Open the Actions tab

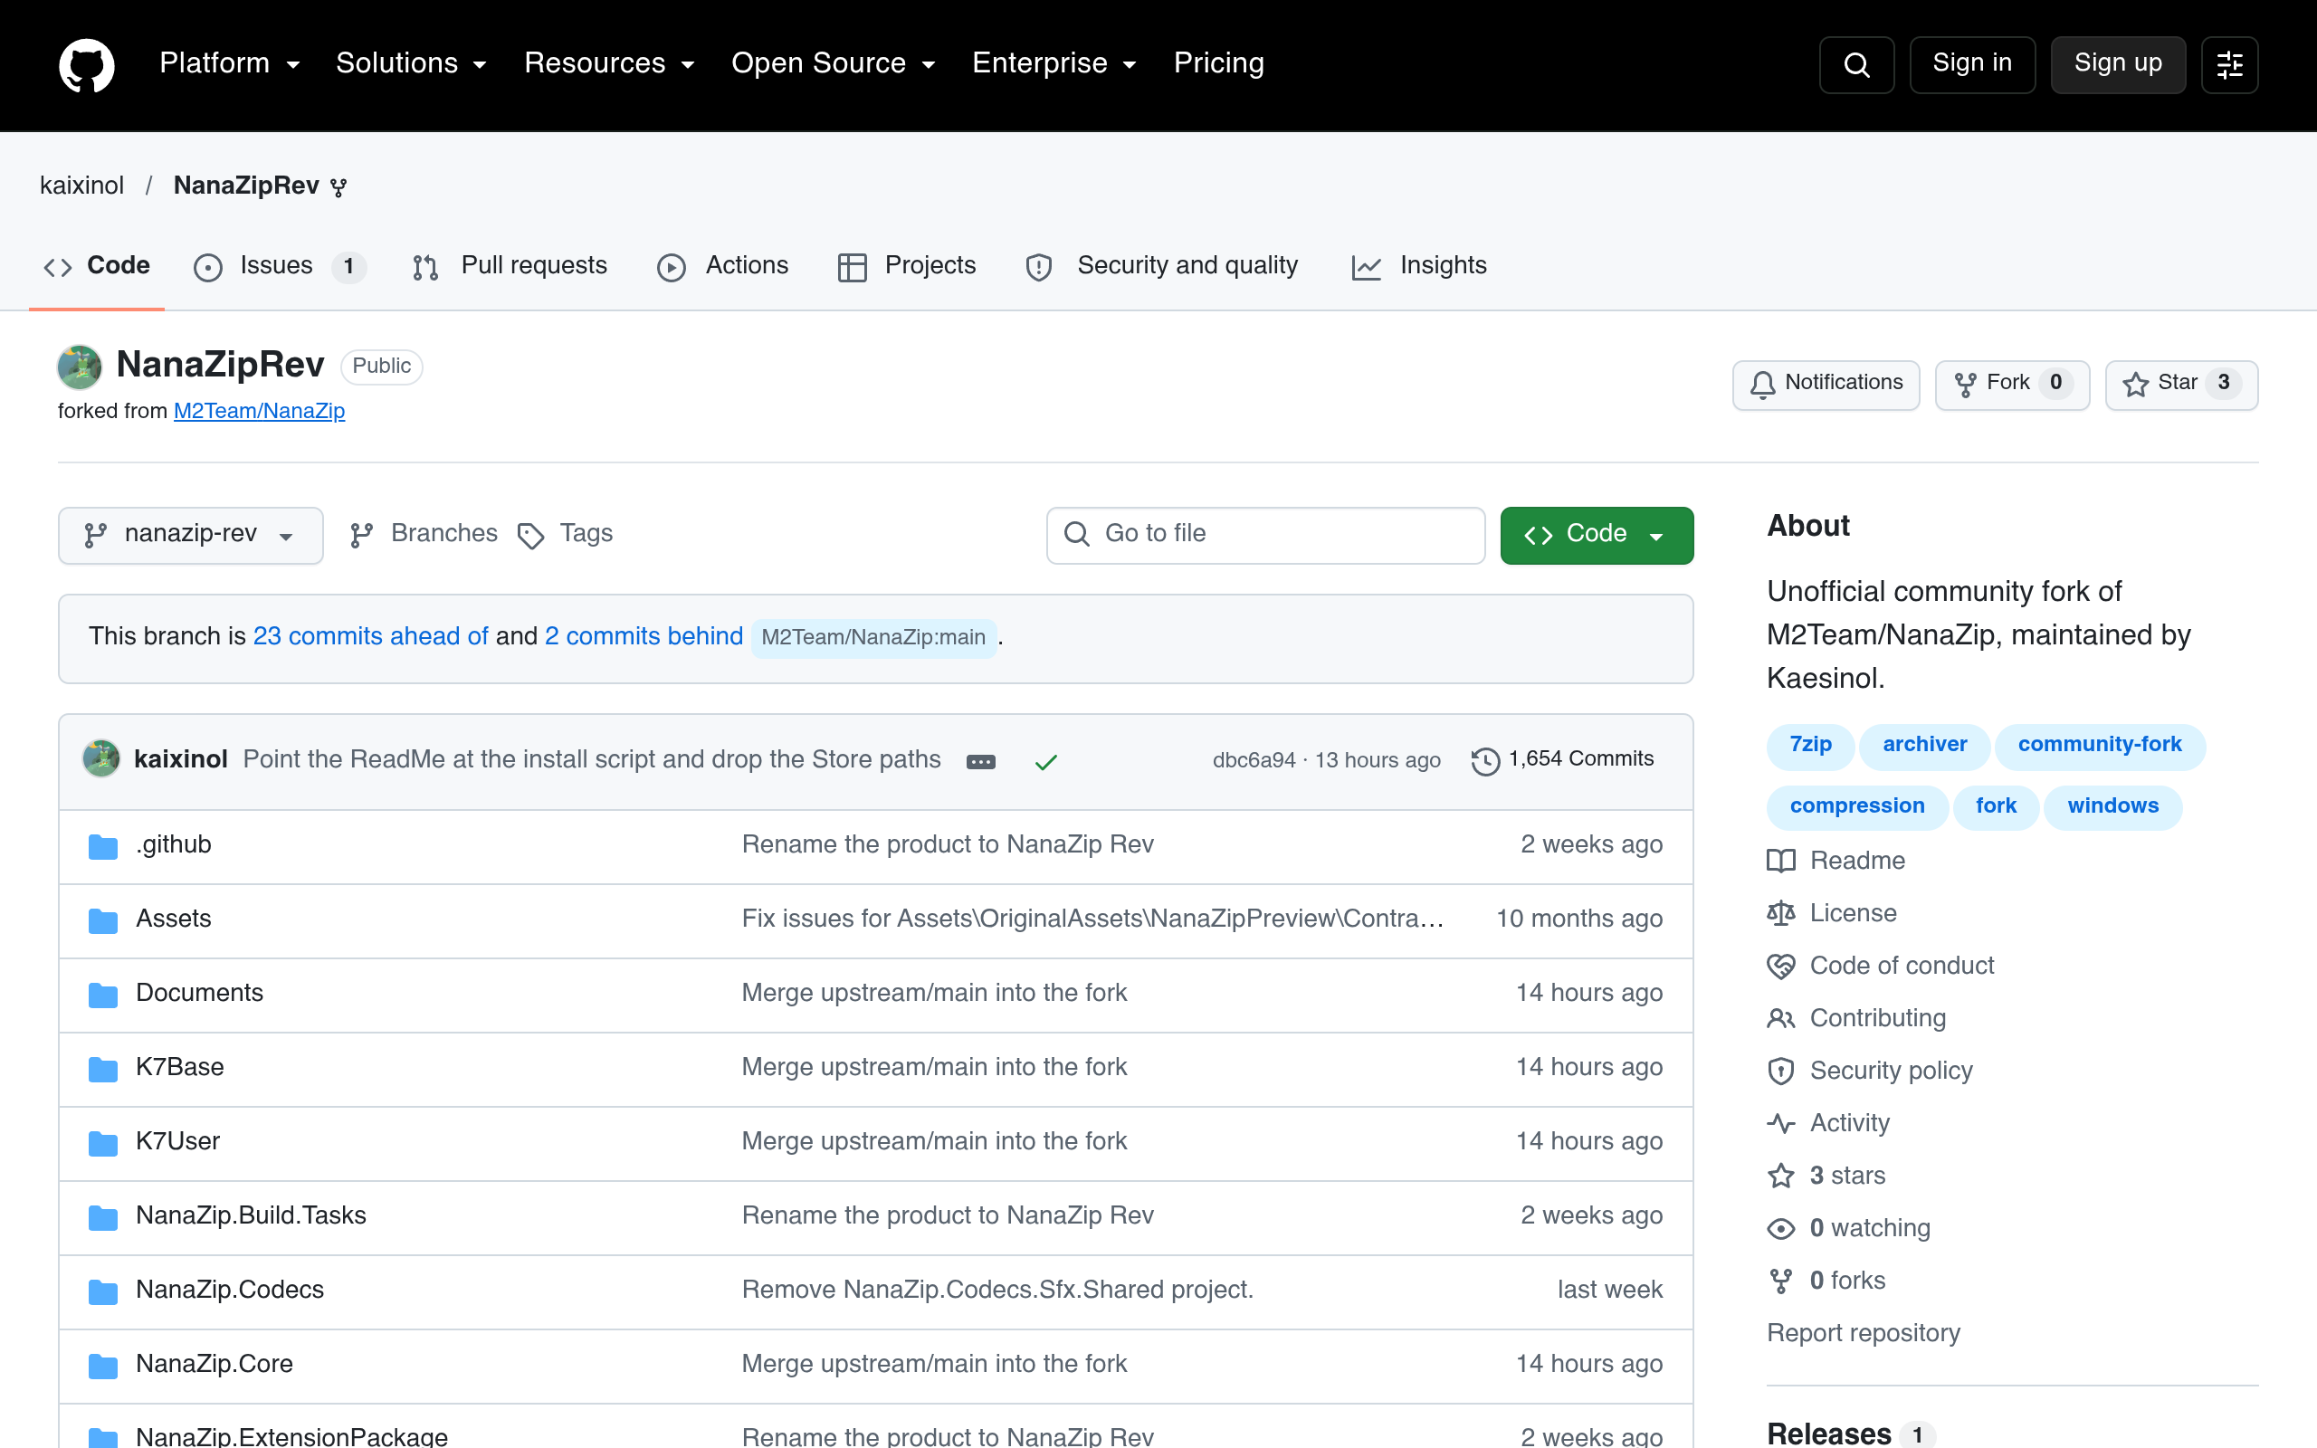click(723, 266)
